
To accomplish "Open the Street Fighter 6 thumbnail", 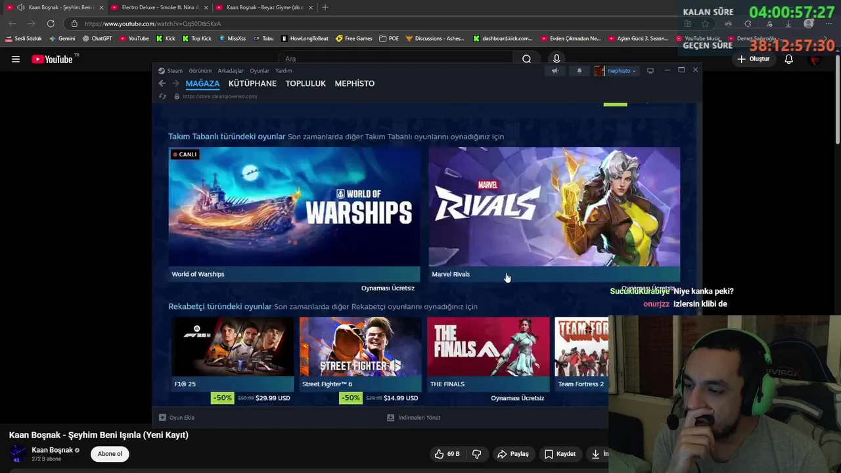I will [360, 346].
